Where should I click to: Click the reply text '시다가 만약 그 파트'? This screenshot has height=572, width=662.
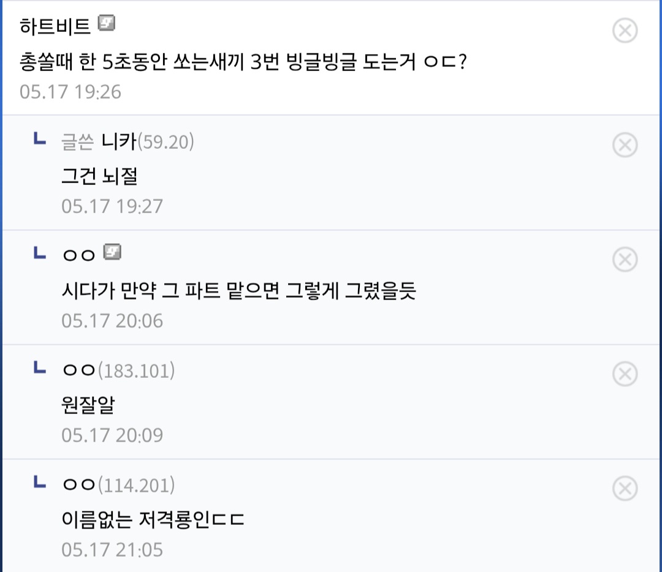tap(141, 291)
